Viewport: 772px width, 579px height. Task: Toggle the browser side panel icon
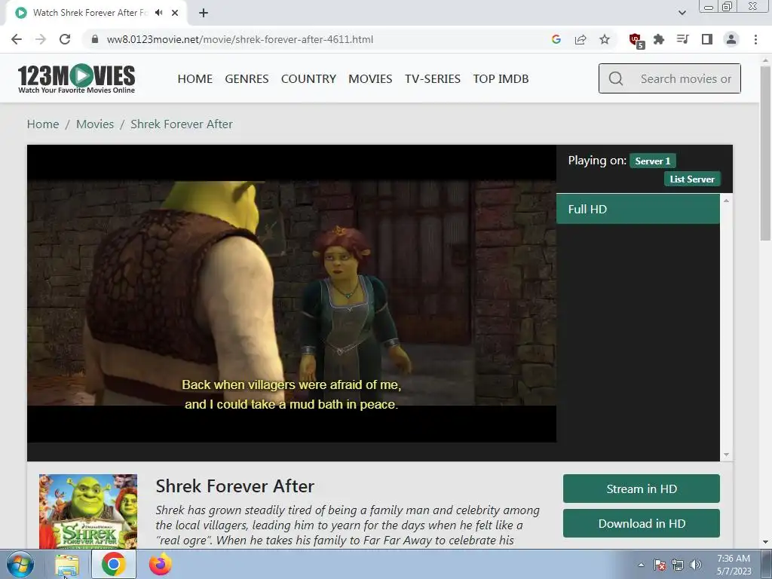click(707, 39)
